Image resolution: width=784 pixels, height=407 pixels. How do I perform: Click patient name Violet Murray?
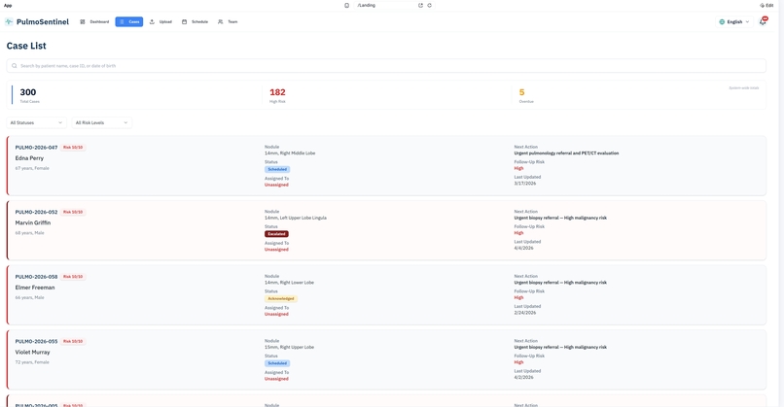(32, 352)
